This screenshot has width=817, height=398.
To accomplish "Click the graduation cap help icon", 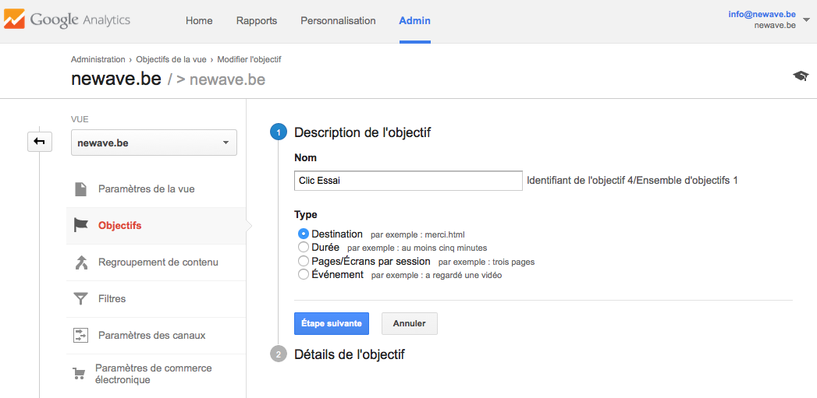I will click(801, 76).
